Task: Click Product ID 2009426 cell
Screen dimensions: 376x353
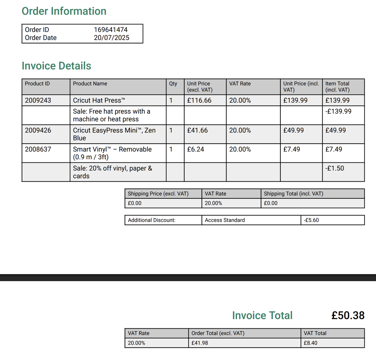Action: point(46,134)
